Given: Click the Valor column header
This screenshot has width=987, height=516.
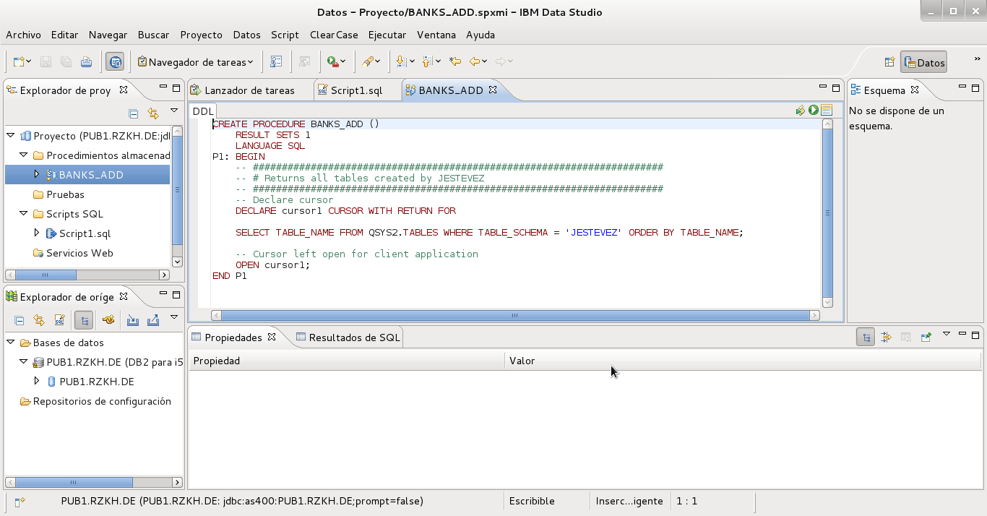Looking at the screenshot, I should coord(744,361).
